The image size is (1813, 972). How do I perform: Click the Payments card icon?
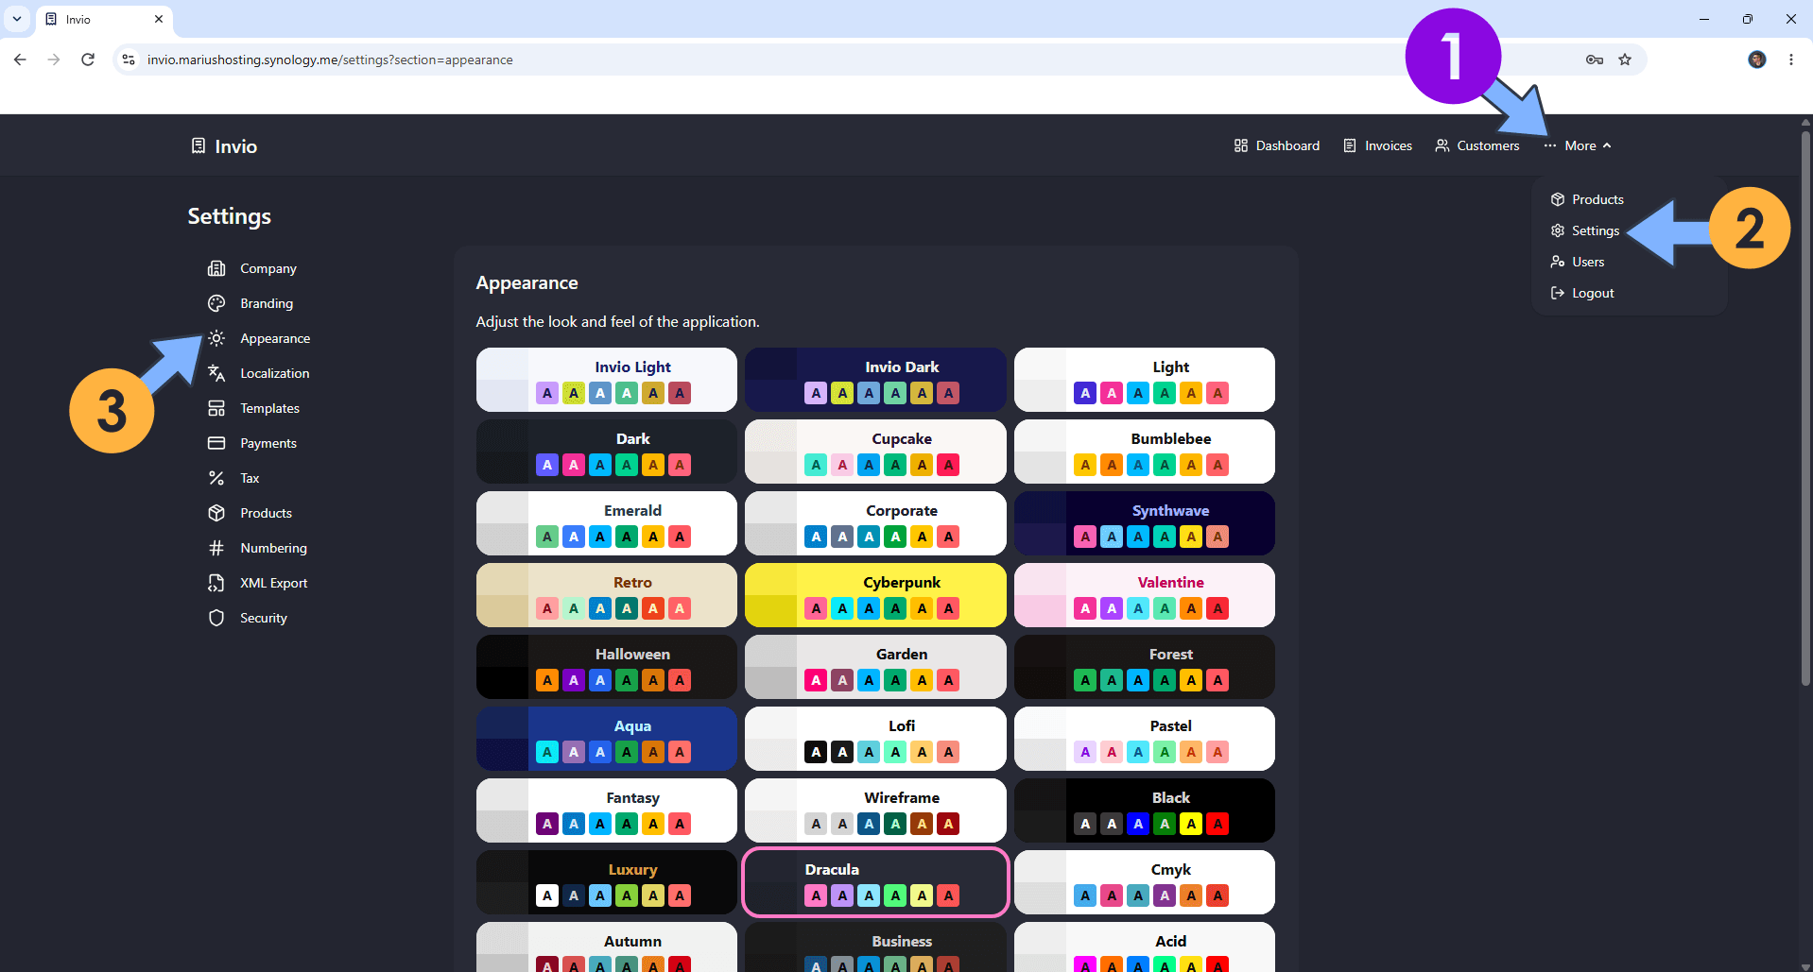point(216,443)
